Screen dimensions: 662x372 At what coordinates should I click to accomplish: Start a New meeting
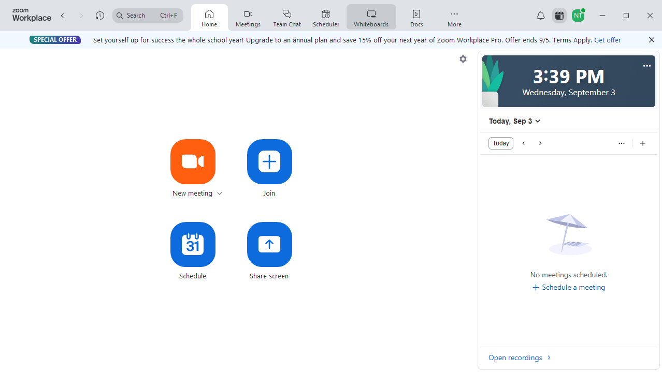coord(192,161)
